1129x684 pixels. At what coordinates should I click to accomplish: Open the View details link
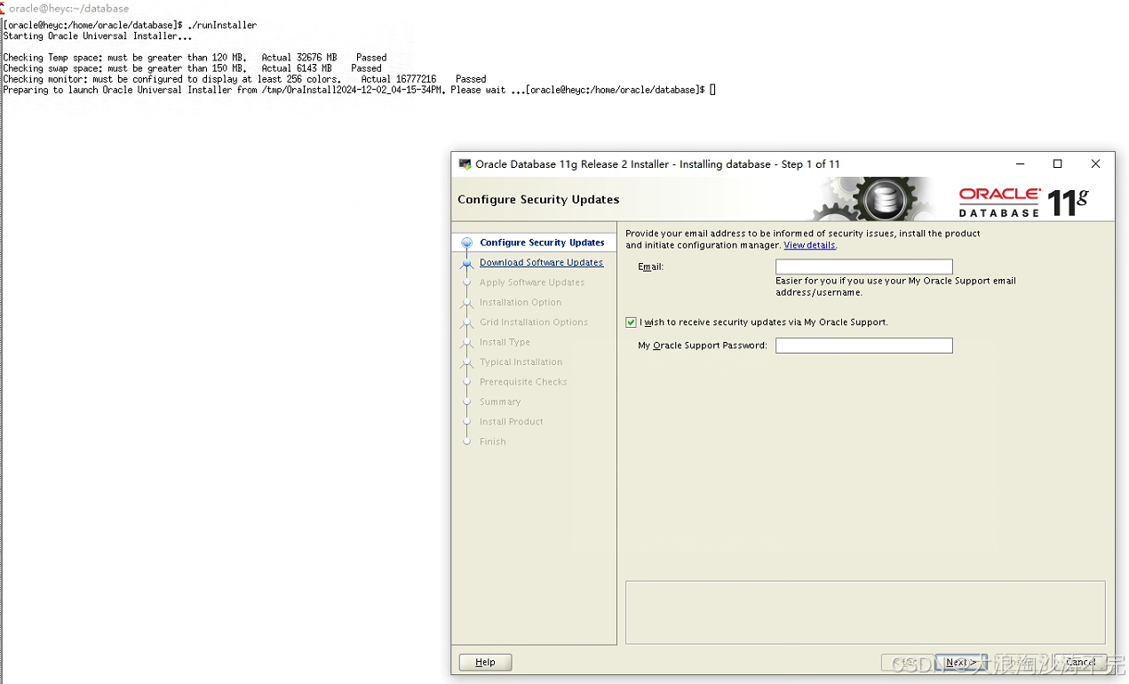click(x=809, y=245)
